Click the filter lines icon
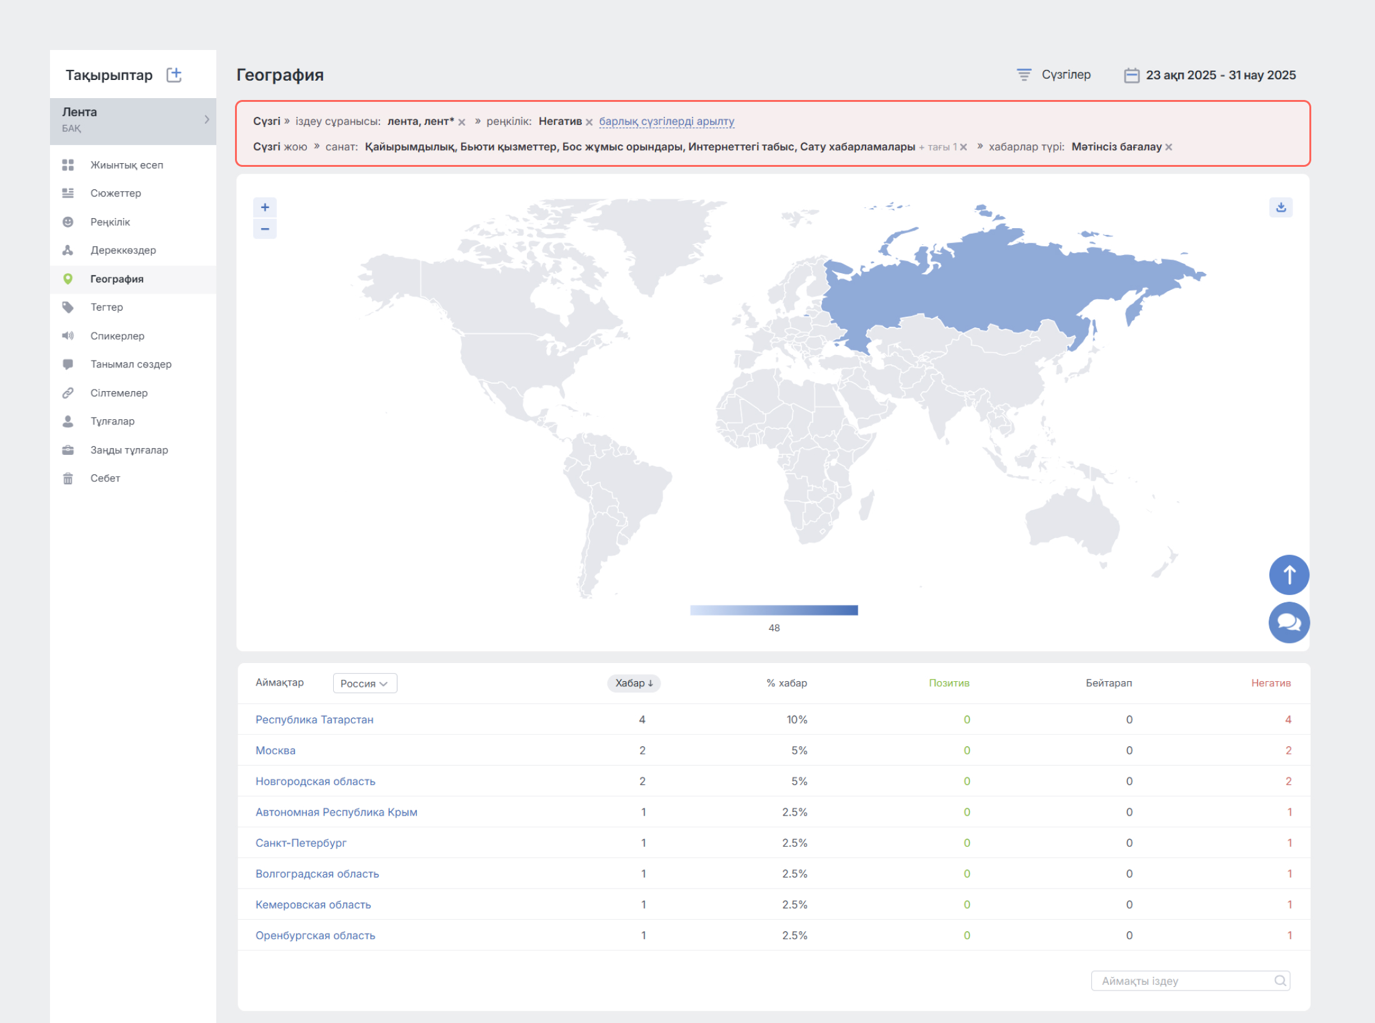 (1024, 75)
